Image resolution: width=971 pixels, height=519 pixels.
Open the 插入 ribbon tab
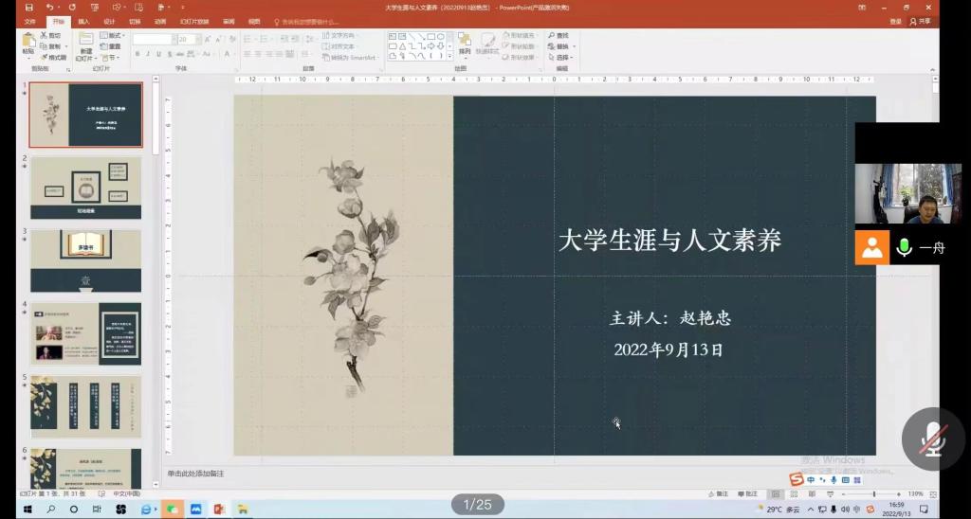point(84,21)
